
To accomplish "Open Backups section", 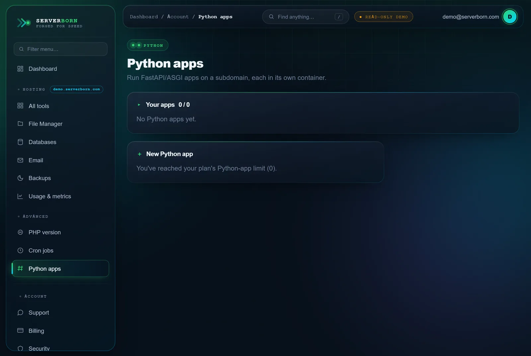I will tap(60, 178).
